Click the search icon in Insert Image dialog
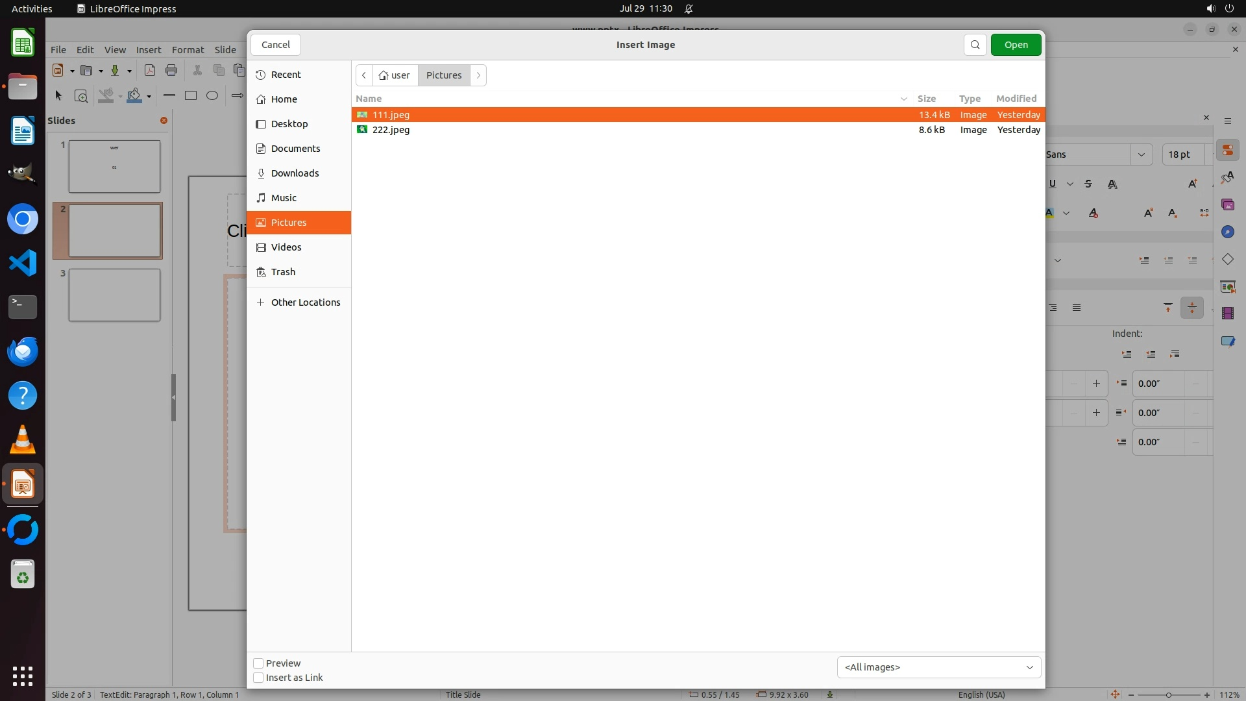The width and height of the screenshot is (1246, 701). tap(975, 45)
